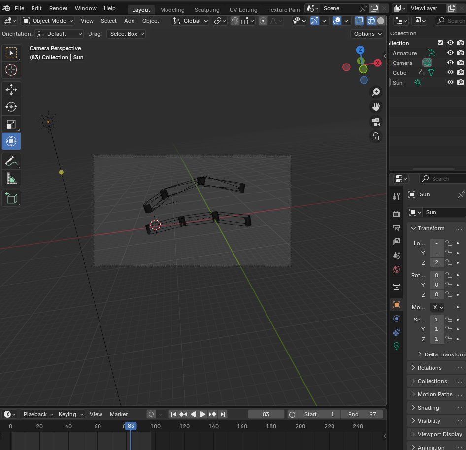The width and height of the screenshot is (466, 450).
Task: Select the Scale tool
Action: pos(11,124)
